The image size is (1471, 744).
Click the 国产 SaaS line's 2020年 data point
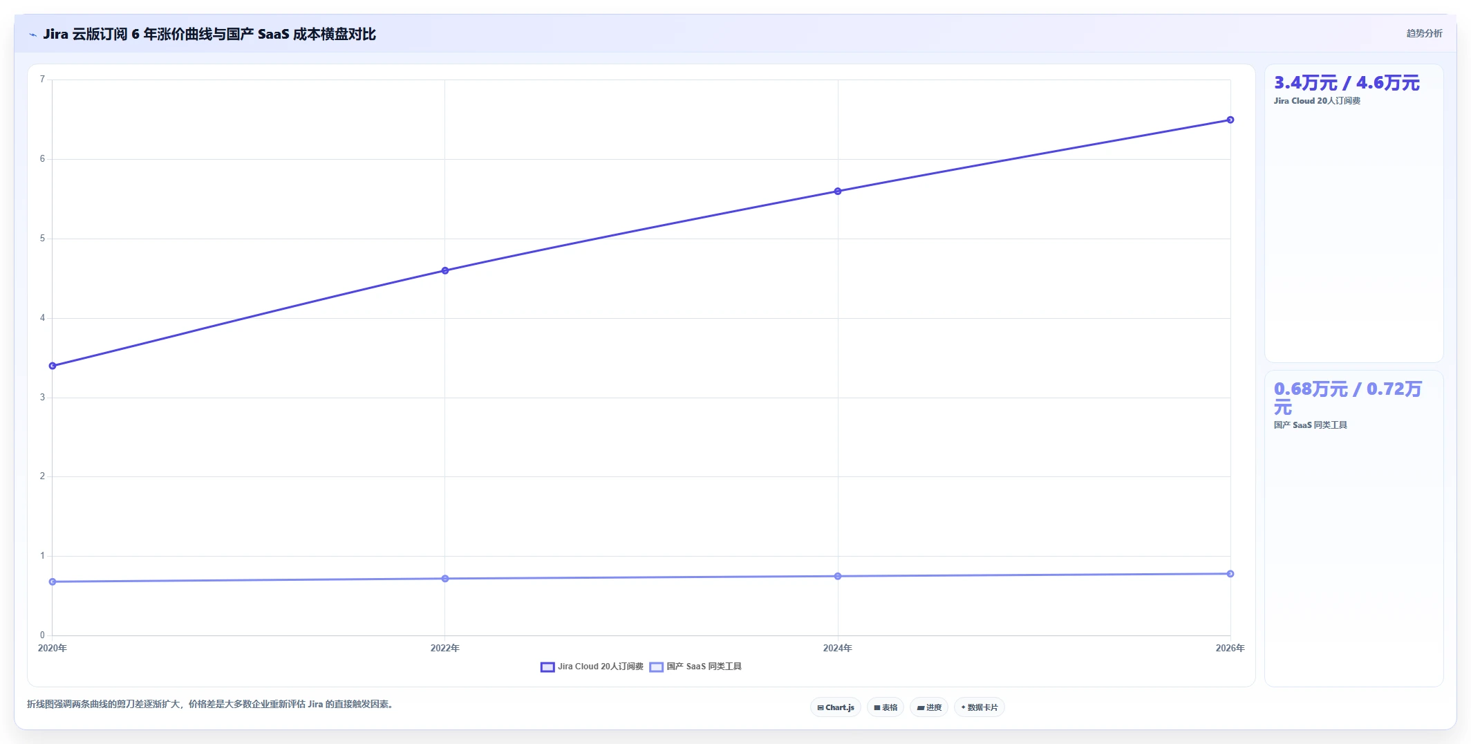53,582
